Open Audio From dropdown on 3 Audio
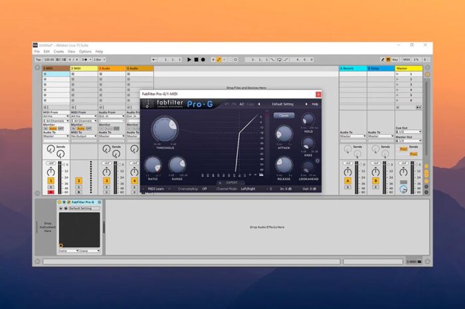This screenshot has height=309, width=465. pos(112,116)
